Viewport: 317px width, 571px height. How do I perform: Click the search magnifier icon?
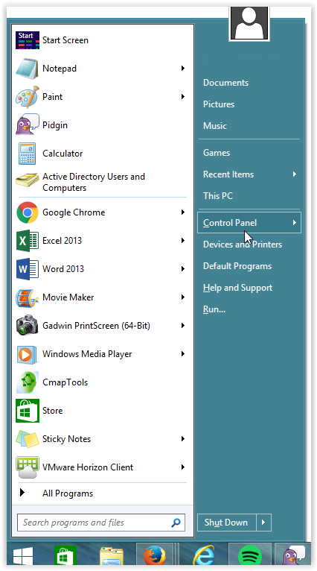176,523
